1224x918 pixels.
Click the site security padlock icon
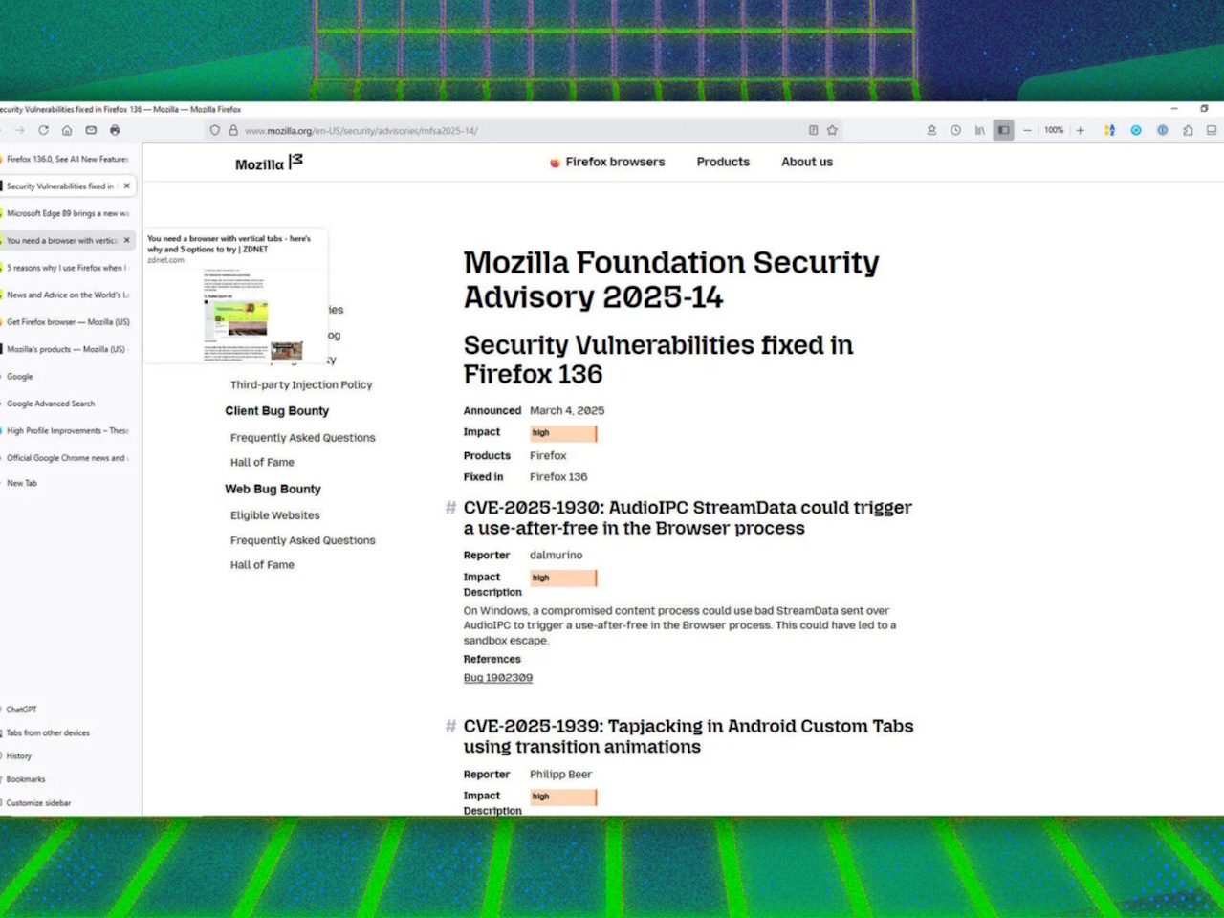(x=232, y=130)
